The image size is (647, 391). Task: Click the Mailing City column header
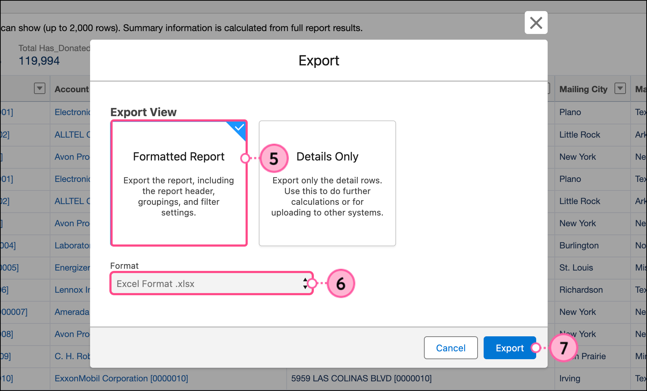(x=583, y=89)
